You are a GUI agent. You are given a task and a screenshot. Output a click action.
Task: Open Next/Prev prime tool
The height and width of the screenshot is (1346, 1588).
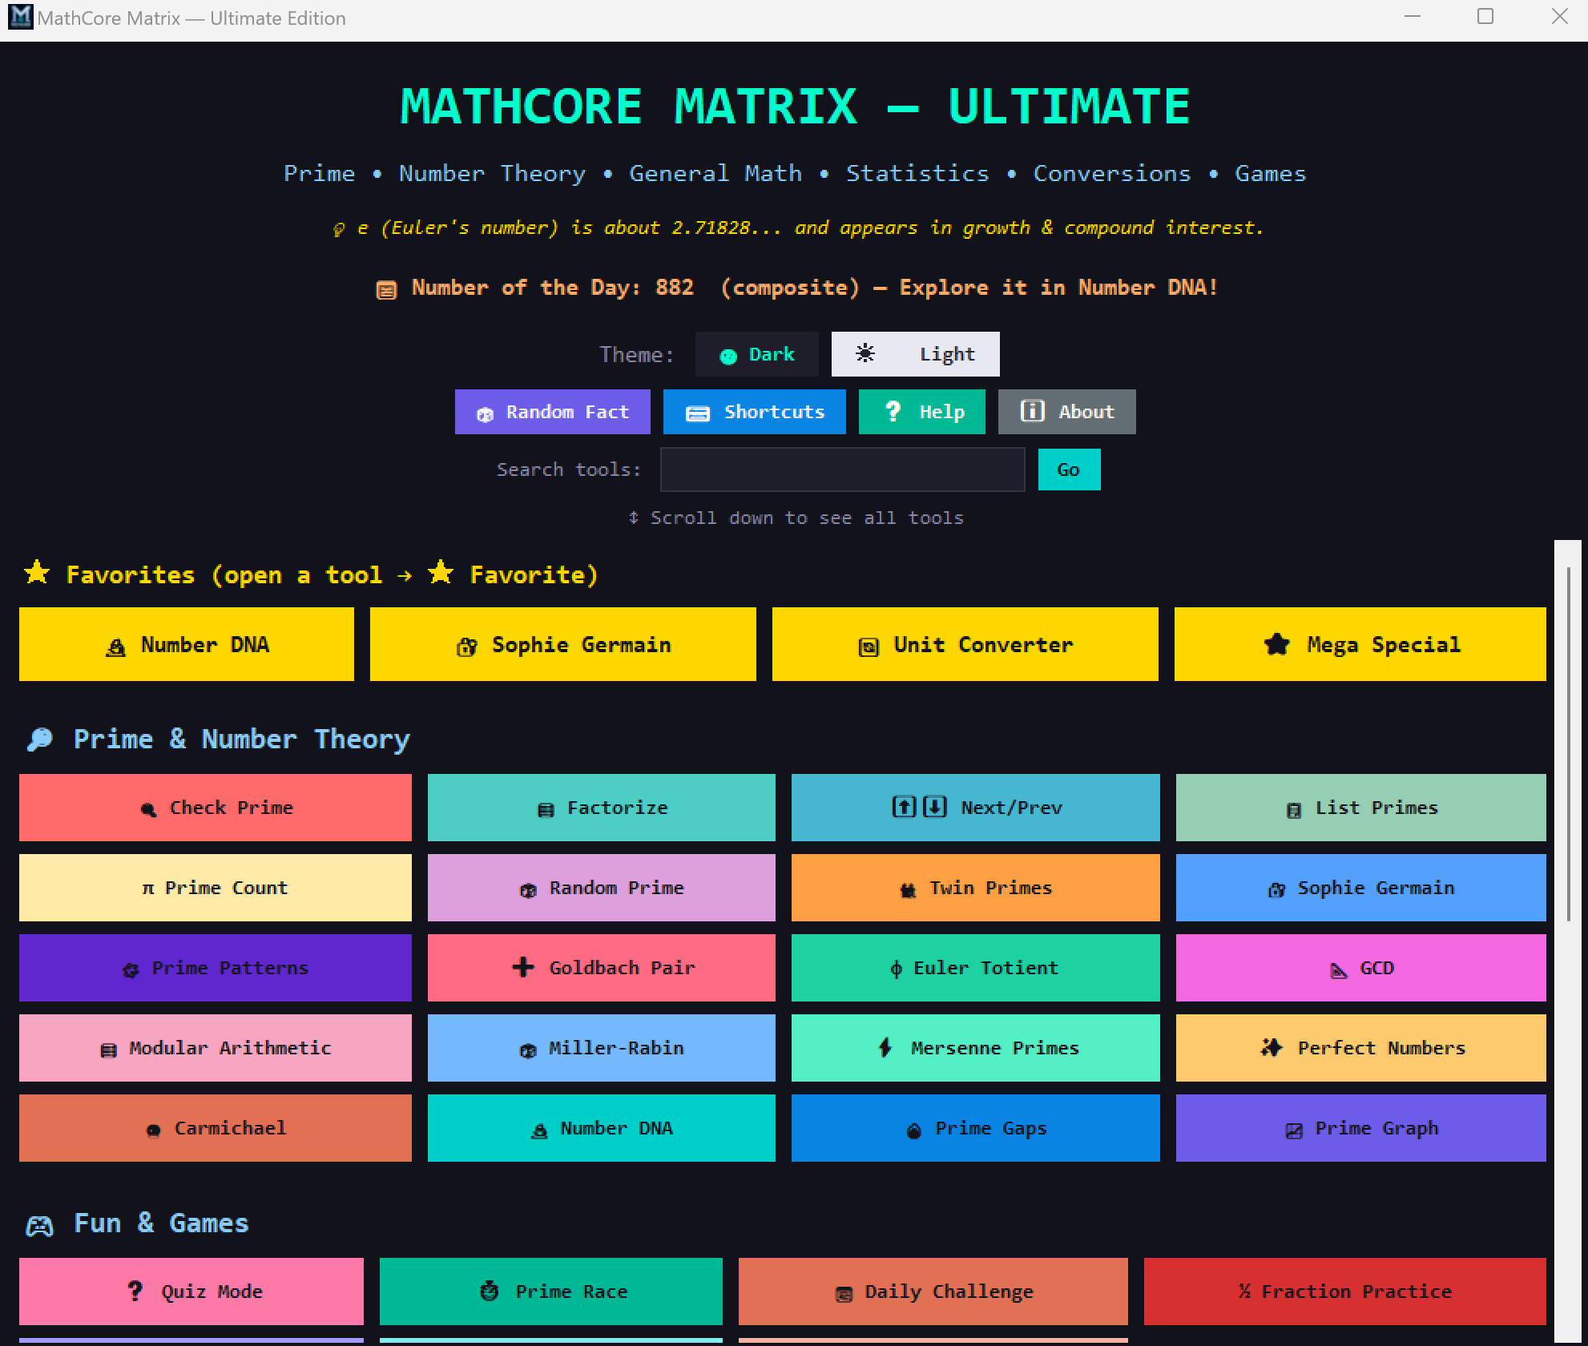(975, 808)
